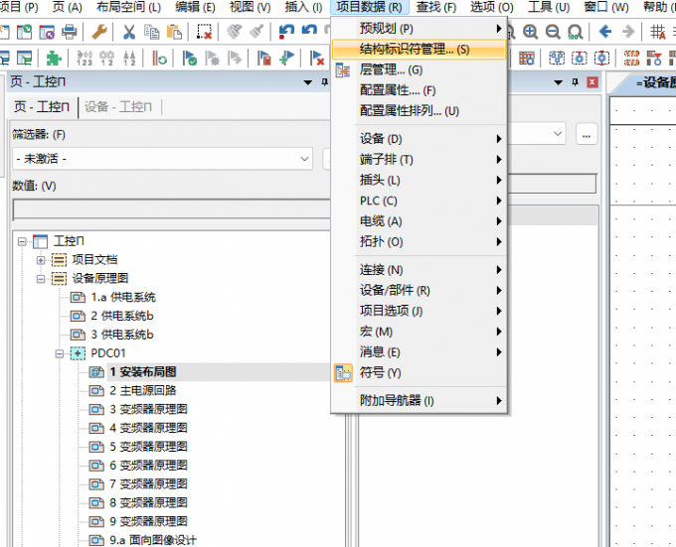This screenshot has width=676, height=547.
Task: Click the flag with grey gear icon
Action: coord(212,58)
